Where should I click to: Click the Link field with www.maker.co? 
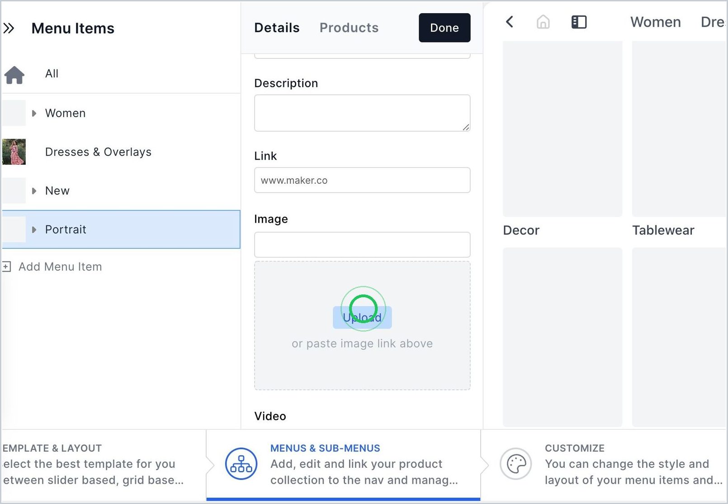tap(362, 180)
